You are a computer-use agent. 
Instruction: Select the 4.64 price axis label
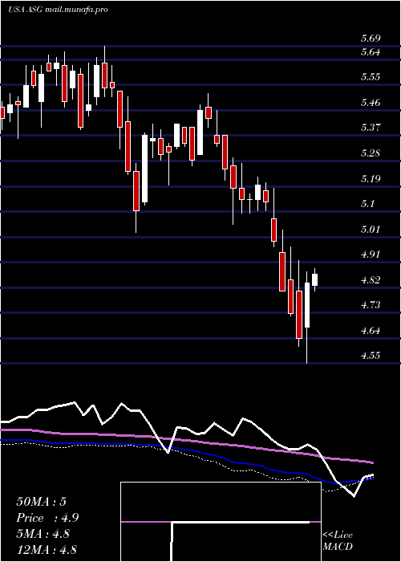click(x=371, y=331)
